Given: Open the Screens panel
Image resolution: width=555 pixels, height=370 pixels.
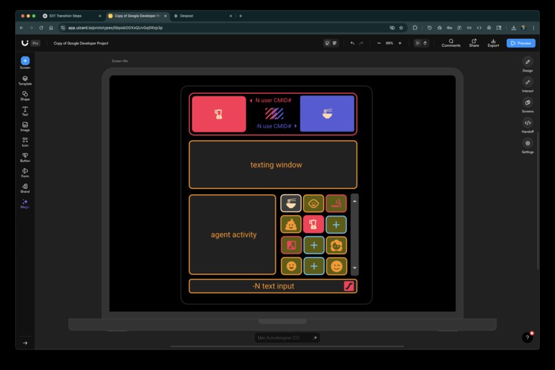Looking at the screenshot, I should [527, 105].
